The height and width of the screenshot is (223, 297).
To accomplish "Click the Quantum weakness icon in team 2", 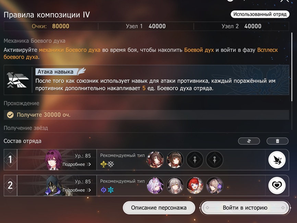I will click(104, 190).
